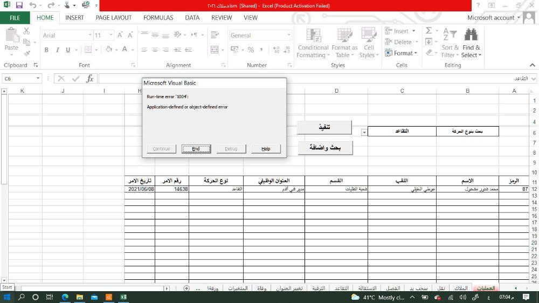539x303 pixels.
Task: Click Windows Start button on taskbar
Action: coord(7,297)
